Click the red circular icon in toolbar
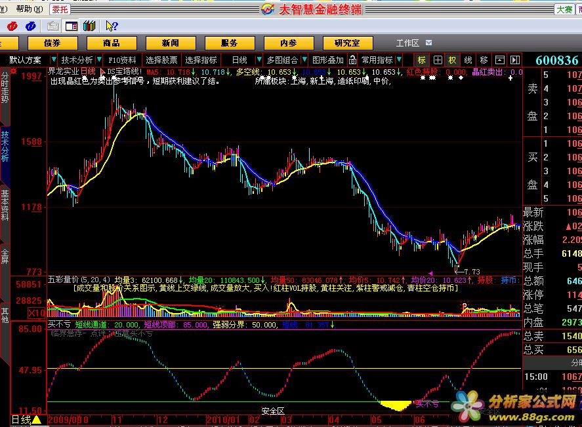The height and width of the screenshot is (427, 582). click(12, 26)
